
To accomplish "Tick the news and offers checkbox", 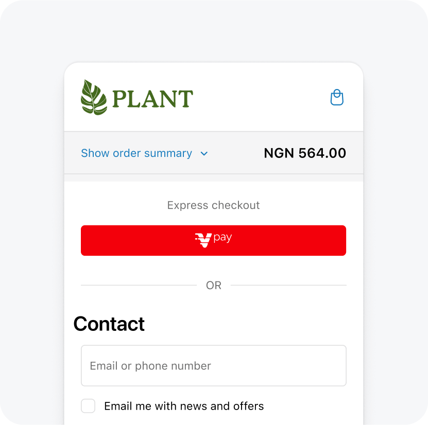I will pyautogui.click(x=88, y=406).
